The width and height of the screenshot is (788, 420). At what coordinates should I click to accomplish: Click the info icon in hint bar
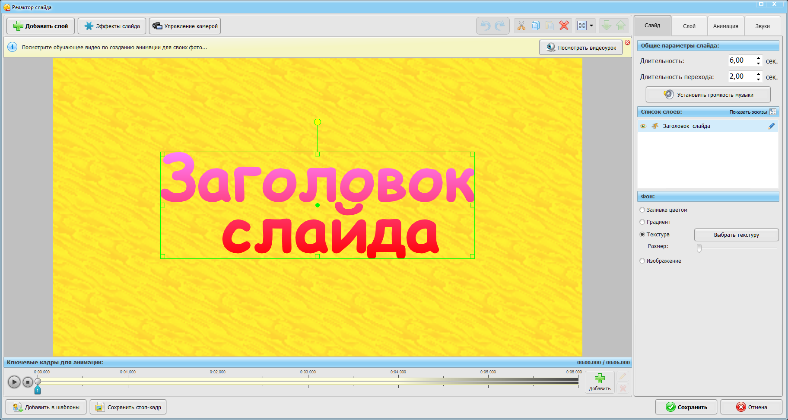tap(13, 47)
